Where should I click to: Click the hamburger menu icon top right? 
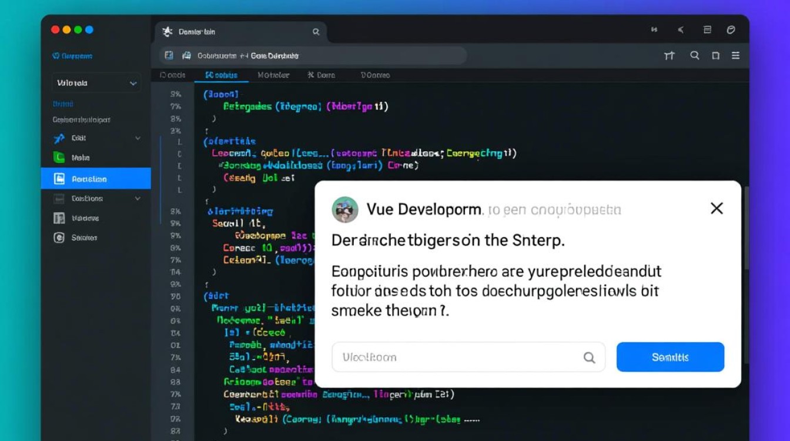[x=735, y=55]
